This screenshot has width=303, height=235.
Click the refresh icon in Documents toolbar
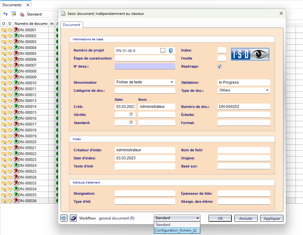(x=5, y=14)
